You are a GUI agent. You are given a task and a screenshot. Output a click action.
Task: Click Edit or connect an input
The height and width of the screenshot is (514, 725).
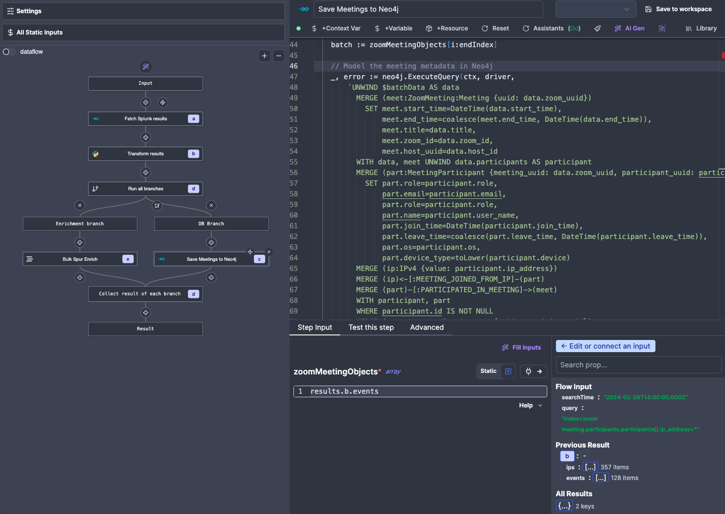click(605, 346)
